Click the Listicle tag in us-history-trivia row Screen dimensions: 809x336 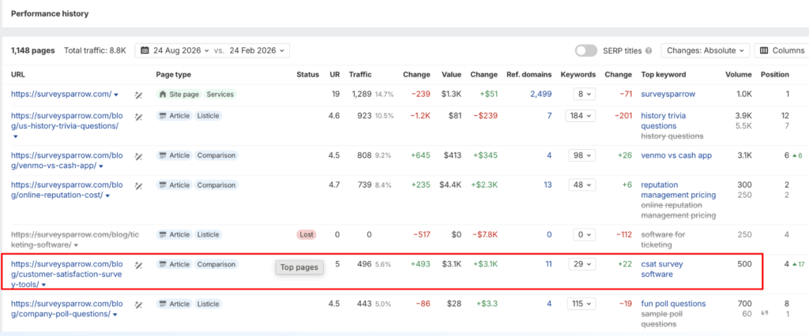208,116
